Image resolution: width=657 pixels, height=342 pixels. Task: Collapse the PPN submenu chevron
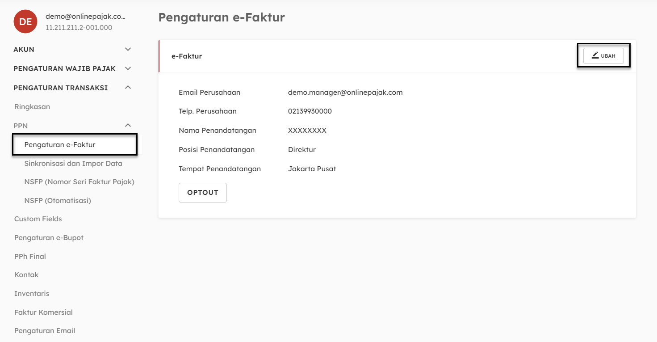coord(128,126)
